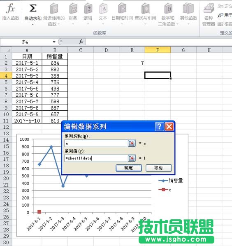This screenshot has height=246, width=232.
Task: Open the Text functions icon
Action: (103, 9)
